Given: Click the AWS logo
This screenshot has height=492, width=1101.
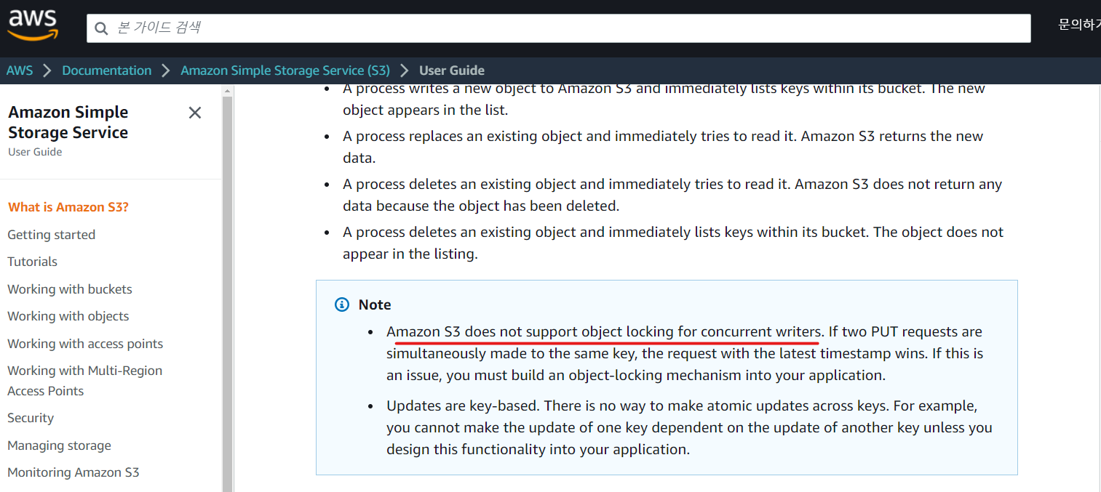Looking at the screenshot, I should (33, 25).
